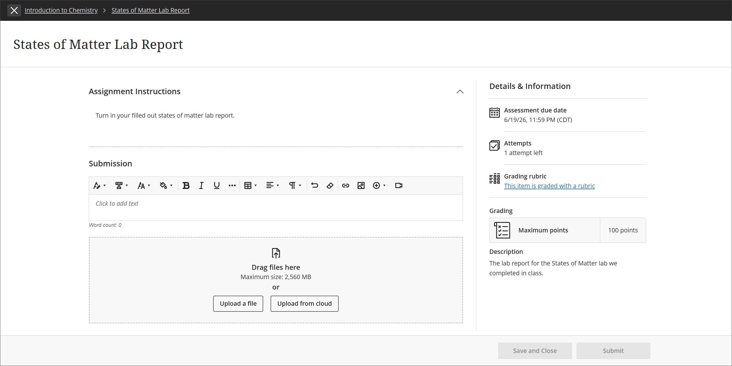Click the Attempts checkbox icon
Image resolution: width=732 pixels, height=366 pixels.
[x=495, y=145]
